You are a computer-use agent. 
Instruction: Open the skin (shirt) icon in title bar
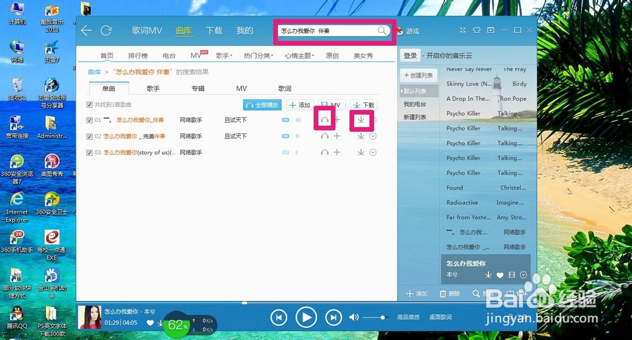(x=477, y=30)
